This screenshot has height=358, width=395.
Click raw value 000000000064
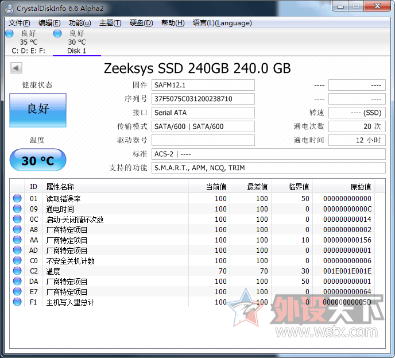(x=347, y=292)
